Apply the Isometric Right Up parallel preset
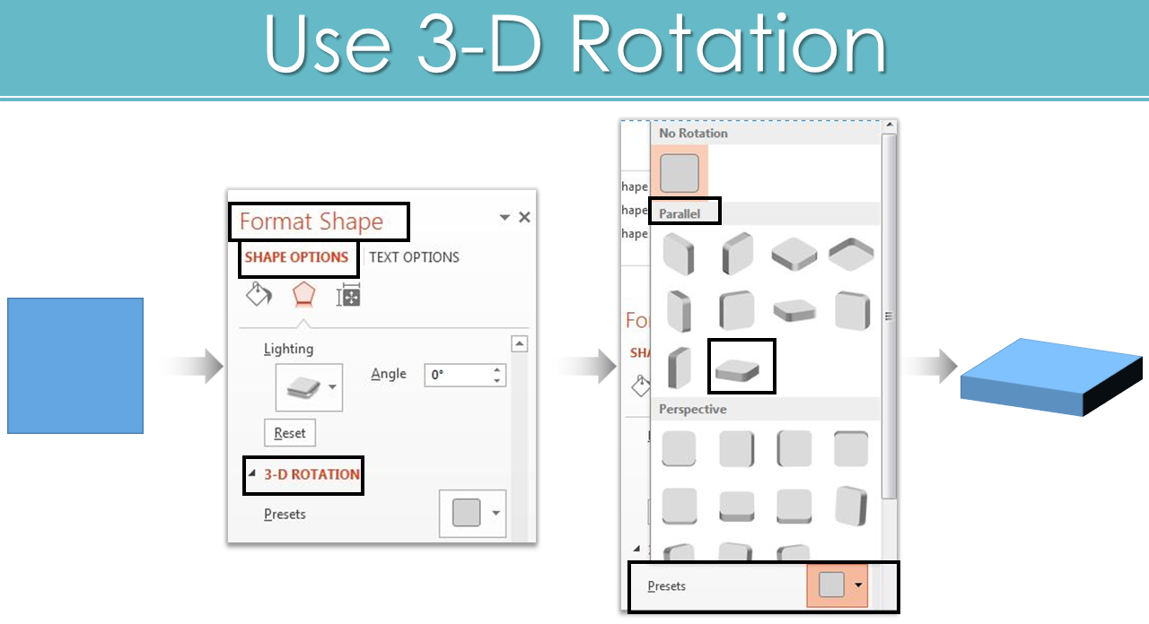Screen dimensions: 1149x624 [736, 255]
